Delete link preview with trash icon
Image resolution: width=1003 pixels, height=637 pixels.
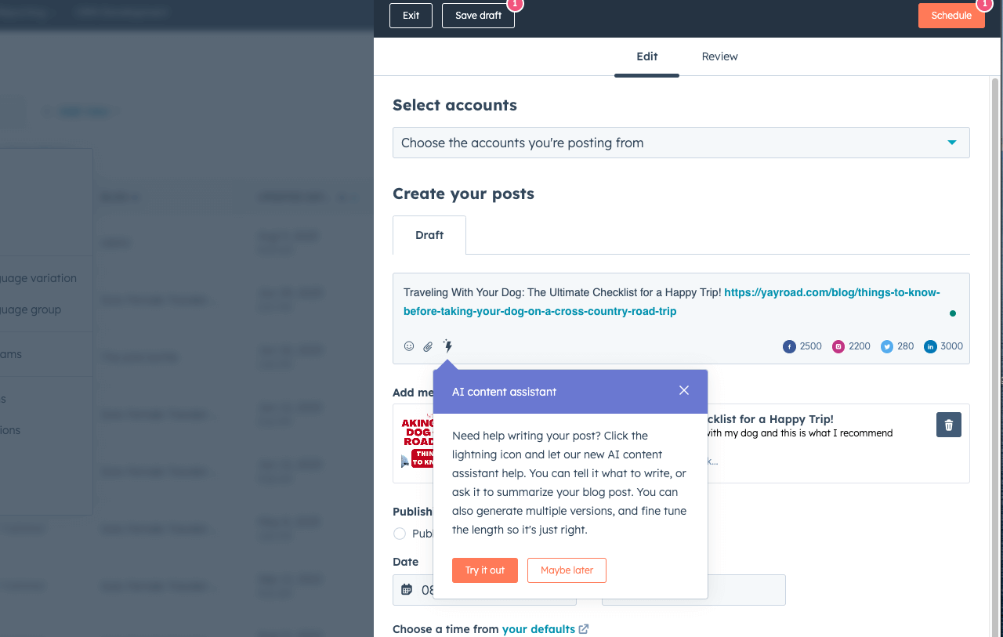(948, 425)
